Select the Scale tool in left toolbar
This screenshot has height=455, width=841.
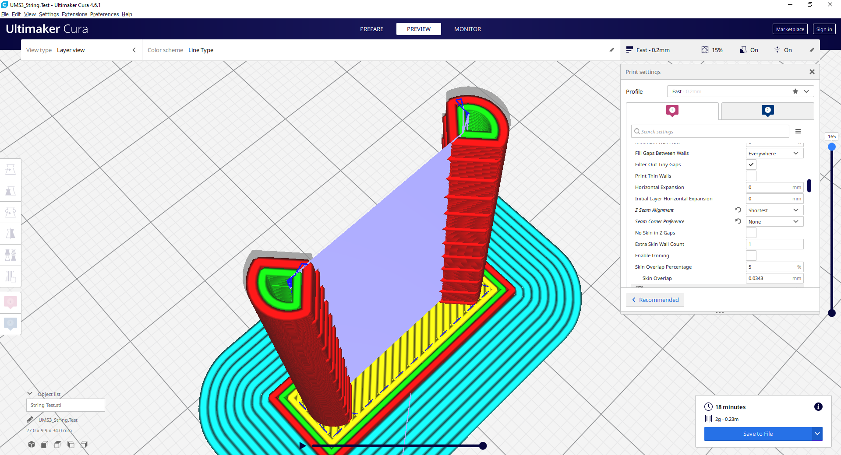click(11, 191)
